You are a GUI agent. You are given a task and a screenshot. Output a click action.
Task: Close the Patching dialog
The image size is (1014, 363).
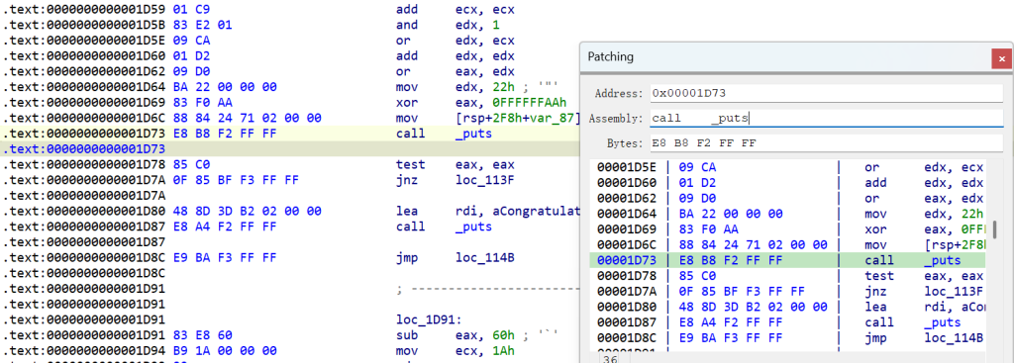click(x=1002, y=58)
